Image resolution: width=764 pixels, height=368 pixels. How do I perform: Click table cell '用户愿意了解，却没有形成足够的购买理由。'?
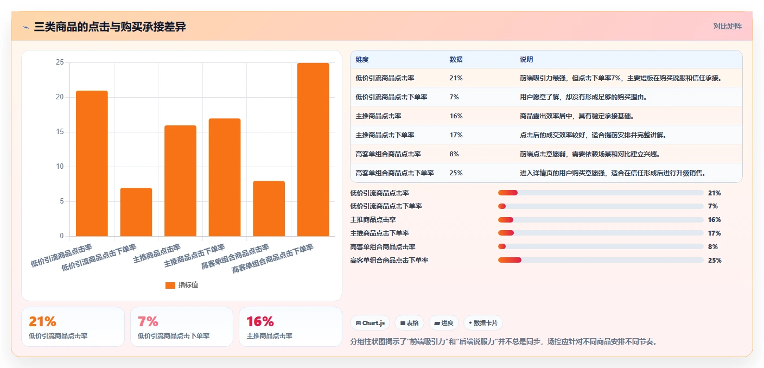pyautogui.click(x=628, y=97)
